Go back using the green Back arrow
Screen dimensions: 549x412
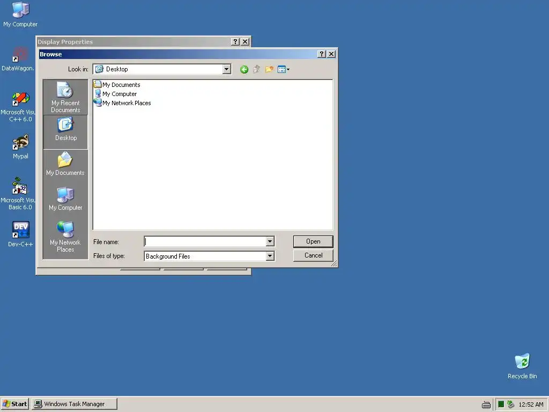[244, 69]
